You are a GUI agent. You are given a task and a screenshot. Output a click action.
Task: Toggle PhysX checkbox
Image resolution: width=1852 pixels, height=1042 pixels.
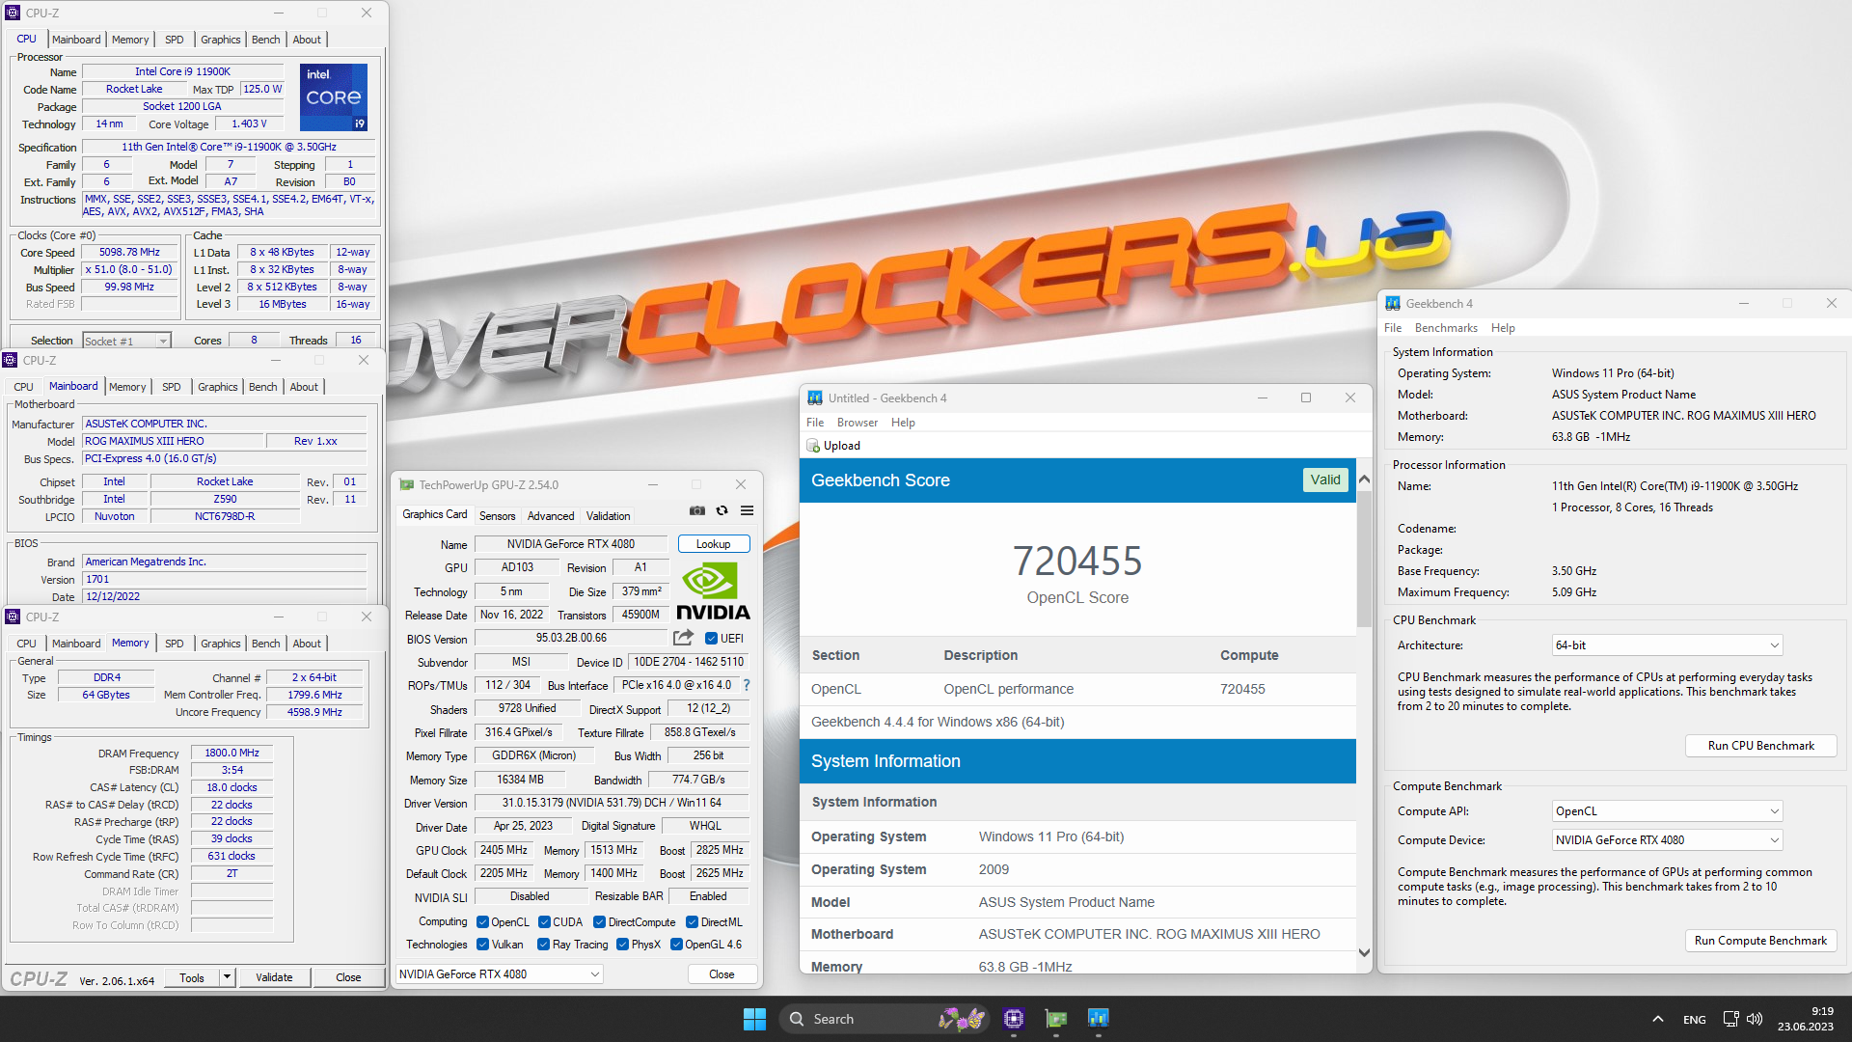[x=622, y=945]
